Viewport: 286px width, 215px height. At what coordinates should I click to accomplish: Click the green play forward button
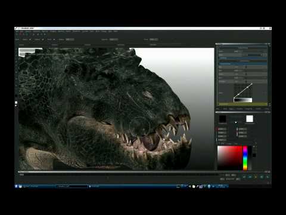coord(268,177)
